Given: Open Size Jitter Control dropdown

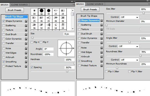Looking at the screenshot, I should click(129, 17).
